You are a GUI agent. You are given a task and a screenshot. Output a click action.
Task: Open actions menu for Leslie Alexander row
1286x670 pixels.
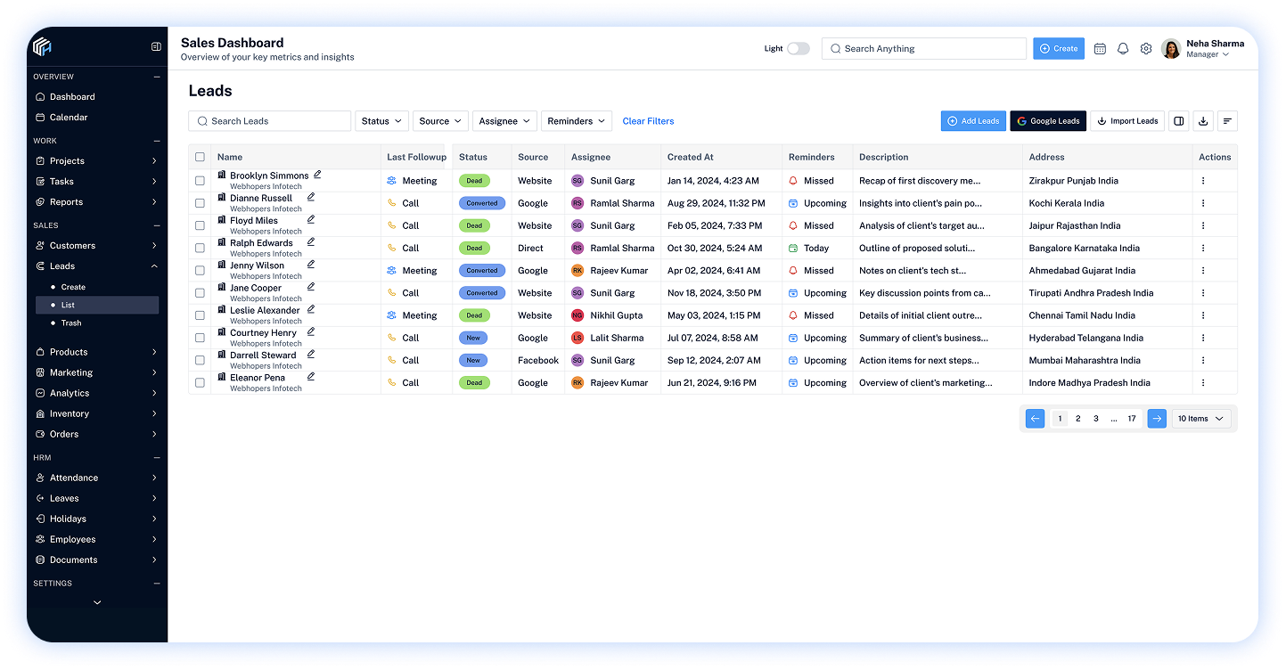[x=1203, y=315]
